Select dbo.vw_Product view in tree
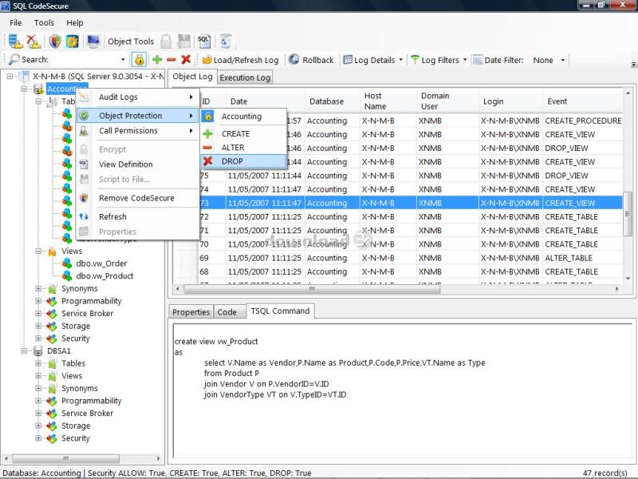Image resolution: width=638 pixels, height=479 pixels. point(104,275)
